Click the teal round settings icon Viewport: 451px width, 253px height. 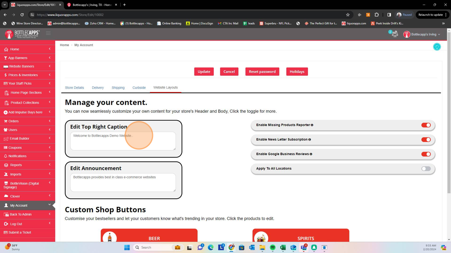pyautogui.click(x=437, y=47)
